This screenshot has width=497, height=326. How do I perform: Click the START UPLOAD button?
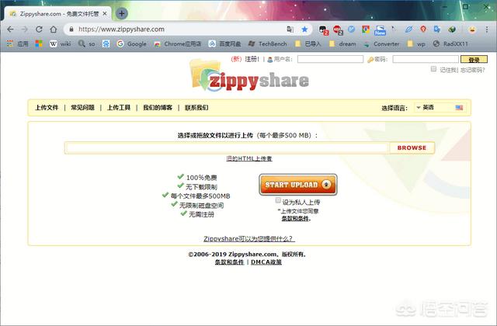(298, 185)
